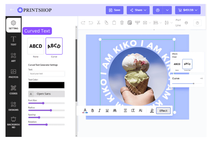
Task: Click the align objects icon
Action: point(156,23)
